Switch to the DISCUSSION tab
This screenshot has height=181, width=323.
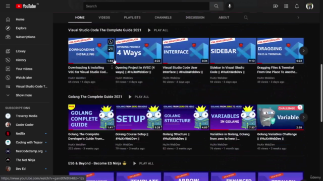195,18
